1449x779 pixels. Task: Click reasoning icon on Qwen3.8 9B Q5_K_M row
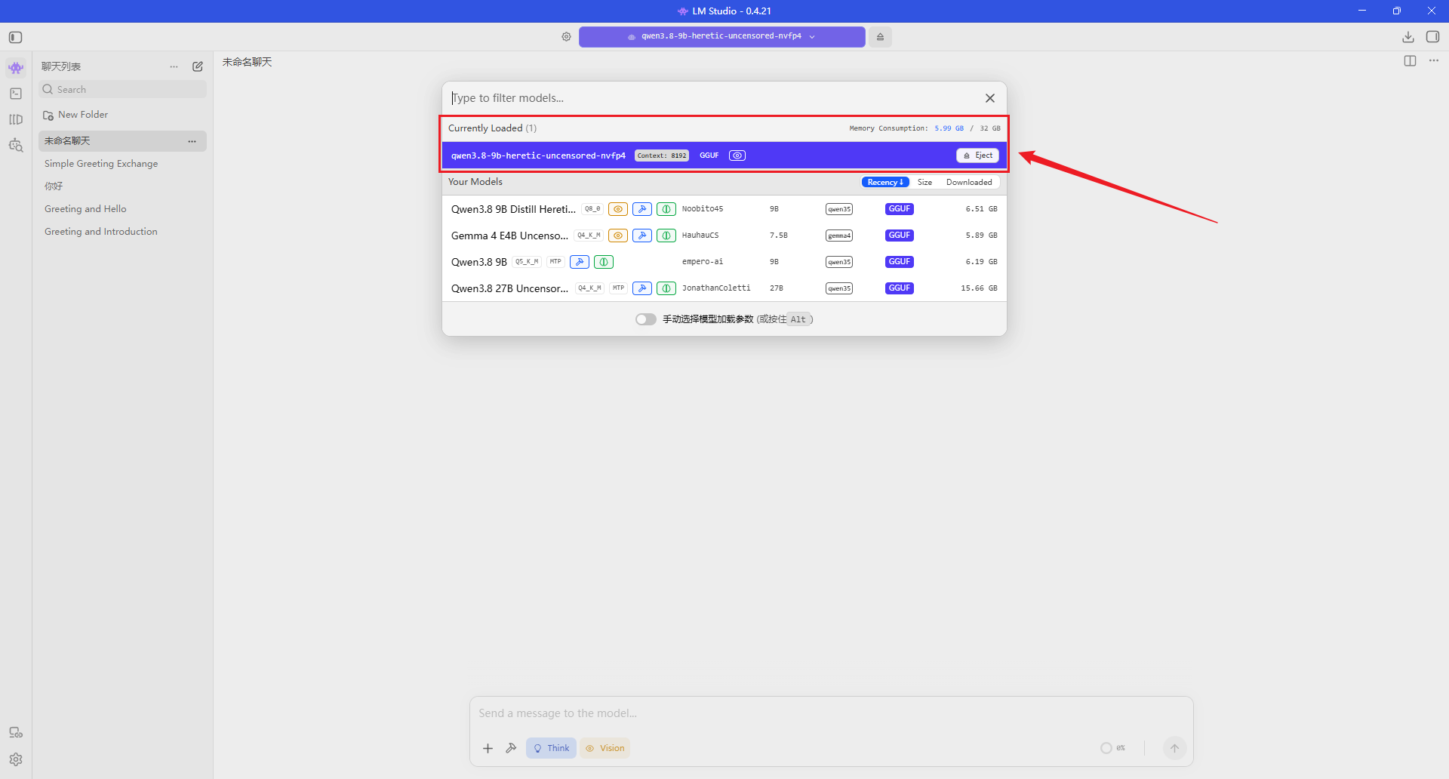pyautogui.click(x=604, y=262)
